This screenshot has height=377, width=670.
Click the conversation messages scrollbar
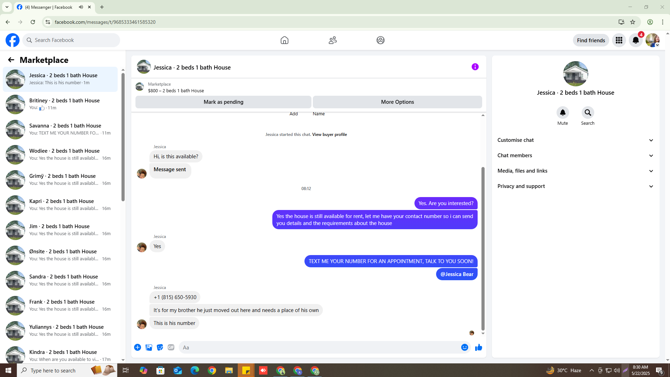(483, 248)
